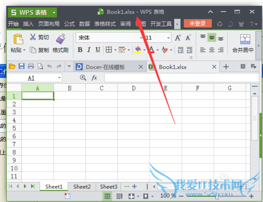This screenshot has height=202, width=263.
Task: Toggle bold formatting
Action: point(80,50)
